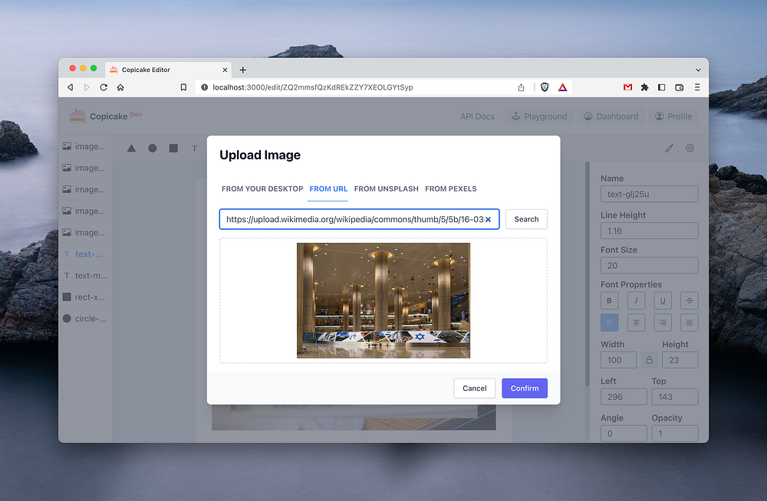Open the Brave wallet icon
Viewport: 767px width, 501px height.
[x=680, y=87]
